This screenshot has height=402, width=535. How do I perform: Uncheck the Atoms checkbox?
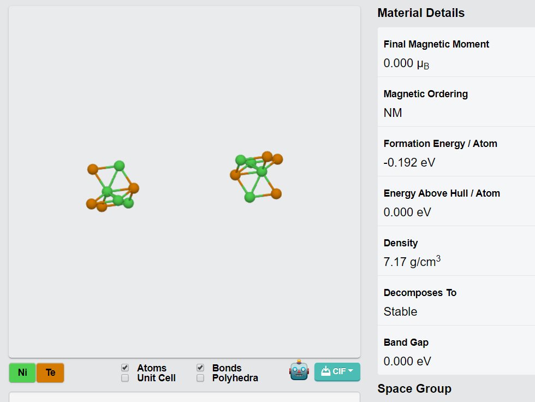125,368
